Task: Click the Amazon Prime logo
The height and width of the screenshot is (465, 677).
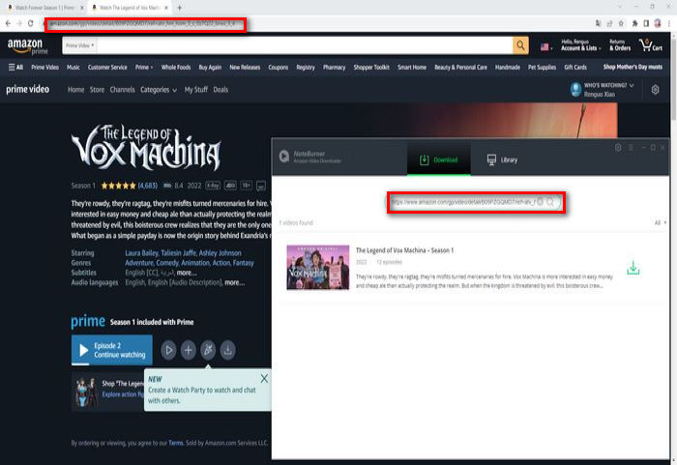Action: click(x=28, y=45)
